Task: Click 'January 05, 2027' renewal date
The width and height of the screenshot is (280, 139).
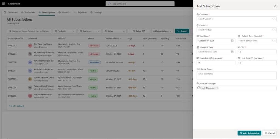Action: [113, 71]
